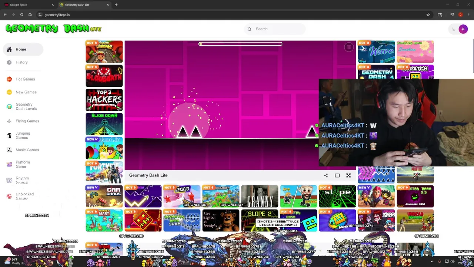Close the Google Space tab
This screenshot has height=267, width=474.
(53, 5)
